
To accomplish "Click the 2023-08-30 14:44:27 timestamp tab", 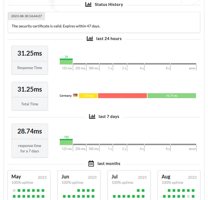I will coord(27,16).
